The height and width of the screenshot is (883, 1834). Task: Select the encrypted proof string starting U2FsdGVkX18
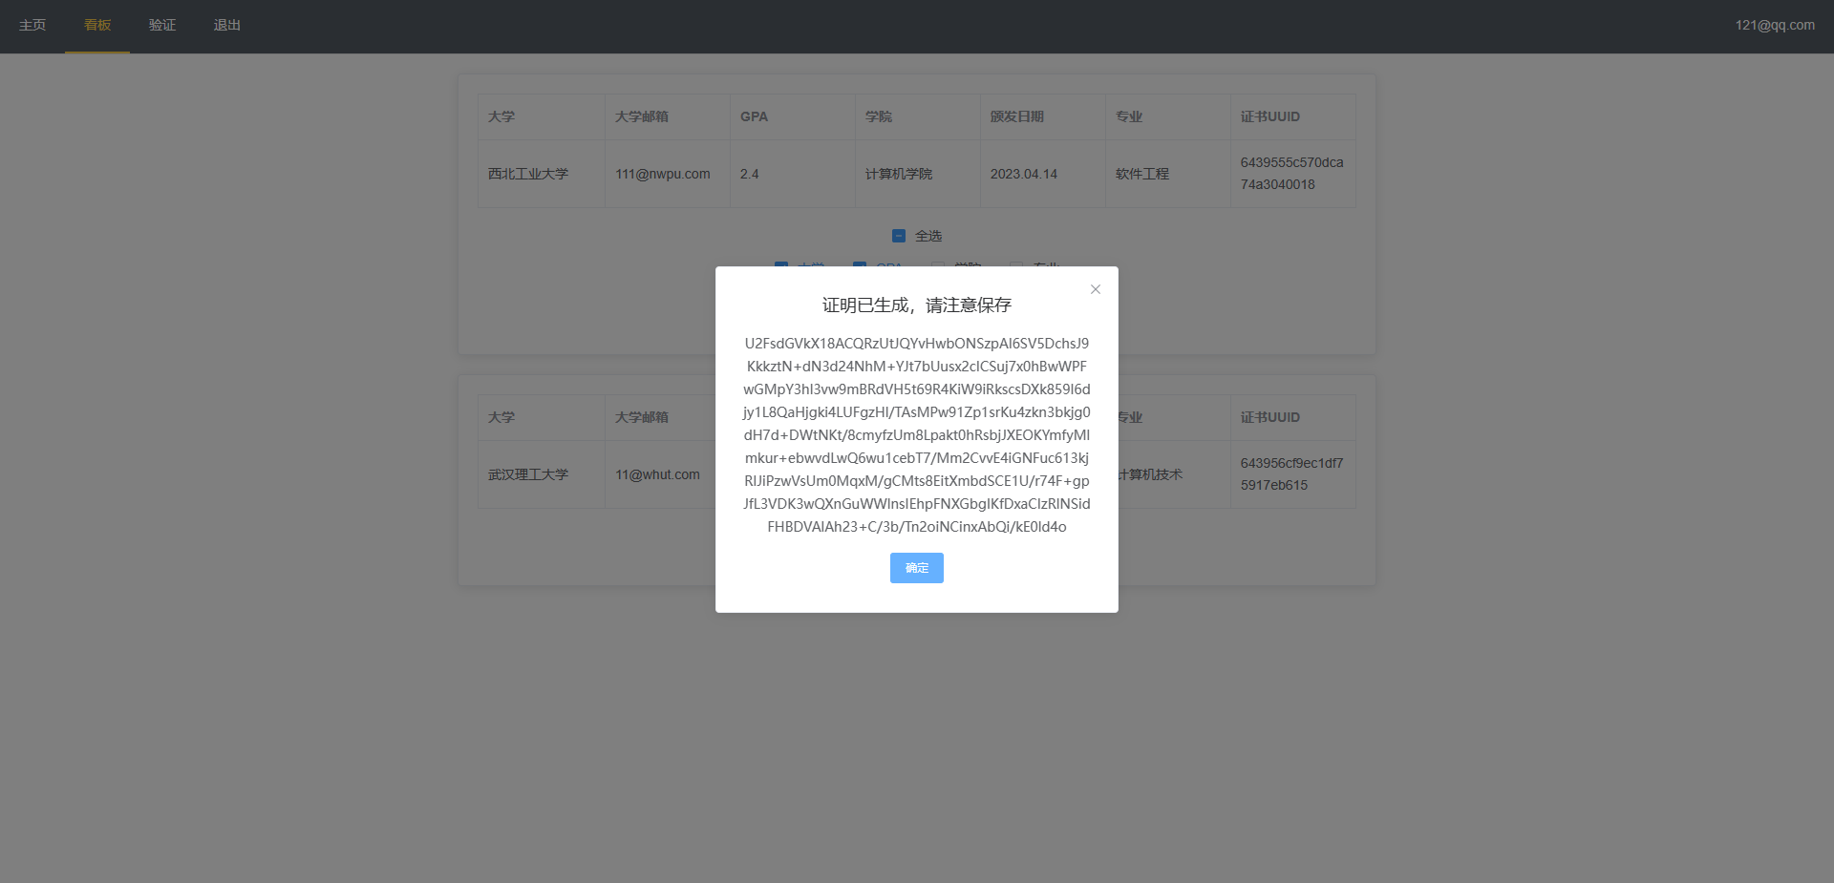(x=917, y=435)
